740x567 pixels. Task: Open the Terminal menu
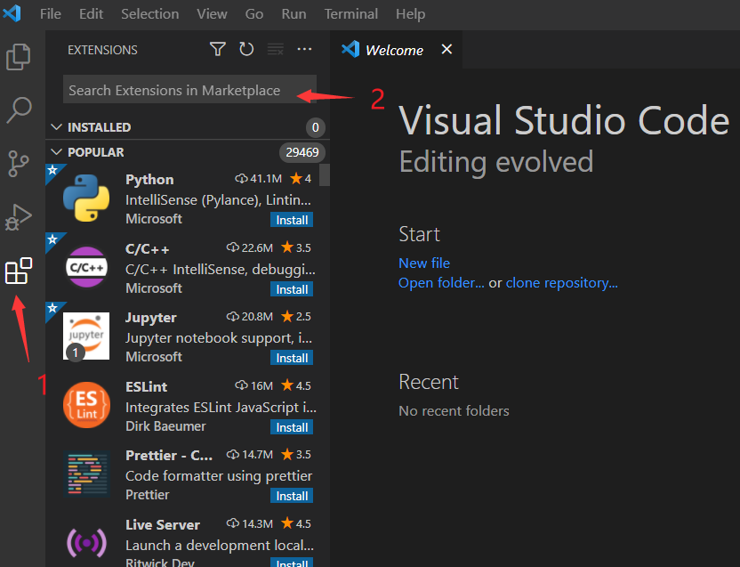pyautogui.click(x=350, y=13)
